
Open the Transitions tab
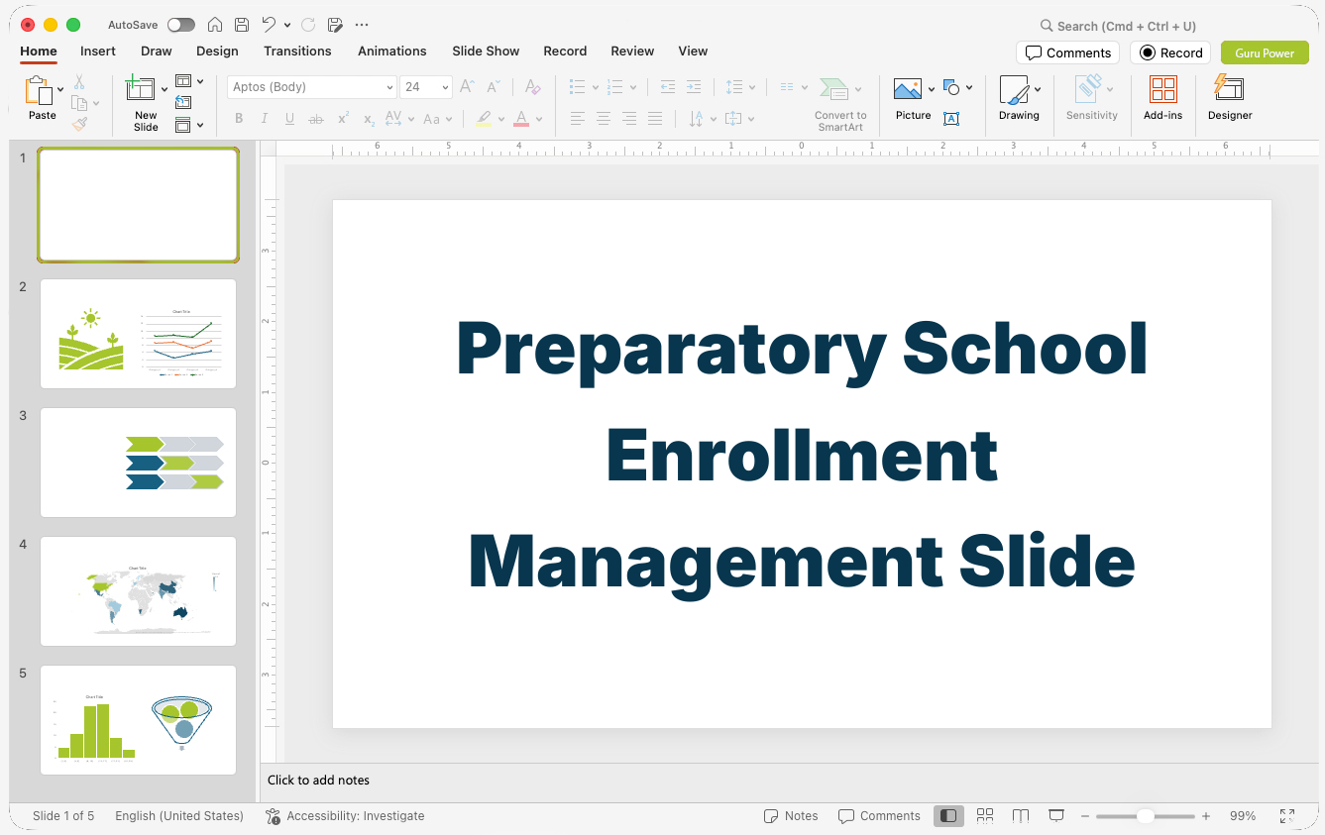click(297, 51)
